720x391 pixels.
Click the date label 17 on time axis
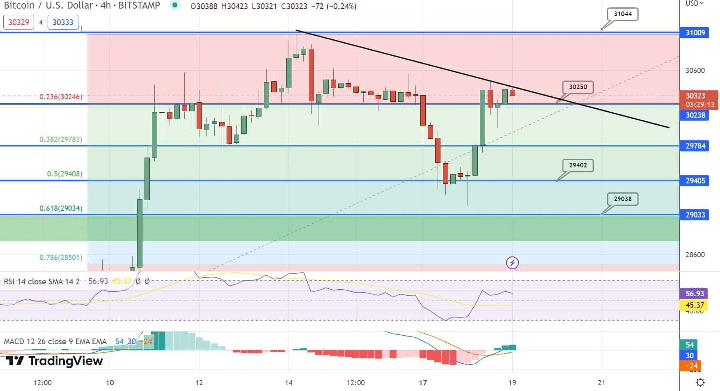pos(423,383)
